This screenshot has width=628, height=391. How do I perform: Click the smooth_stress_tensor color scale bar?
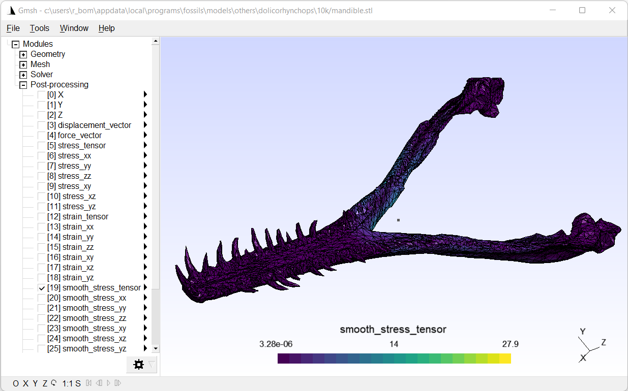pyautogui.click(x=394, y=359)
